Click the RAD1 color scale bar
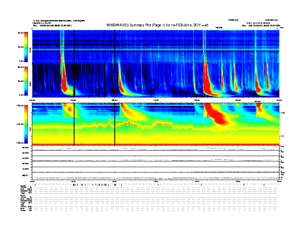The image size is (301, 233). pos(26,81)
